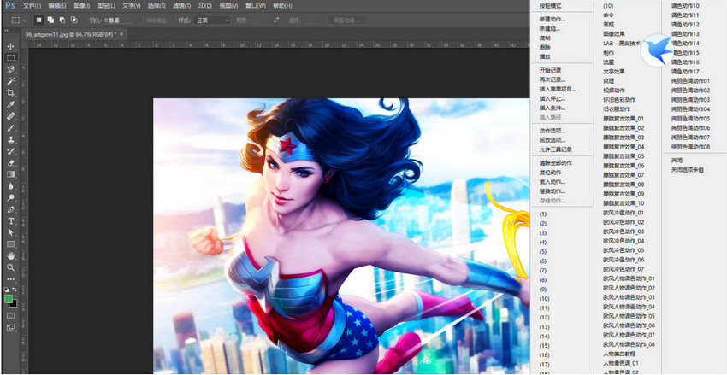Select the Hand tool
The height and width of the screenshot is (375, 727).
tap(10, 255)
